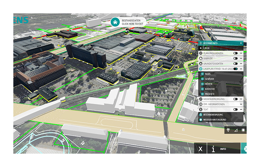Screen dimensions: 260x167
Task: Click the Gebäude house icon in layer list
Action: [201, 58]
